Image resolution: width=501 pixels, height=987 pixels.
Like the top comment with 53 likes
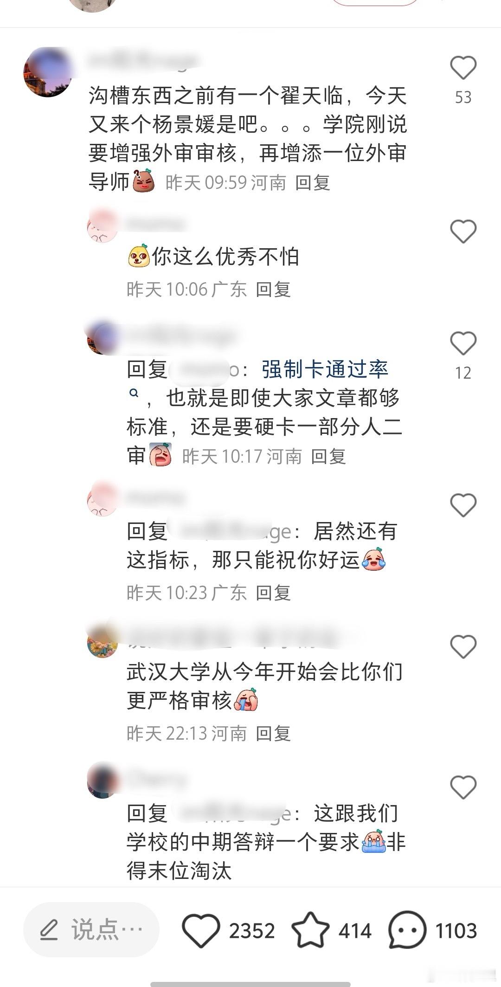click(x=463, y=68)
